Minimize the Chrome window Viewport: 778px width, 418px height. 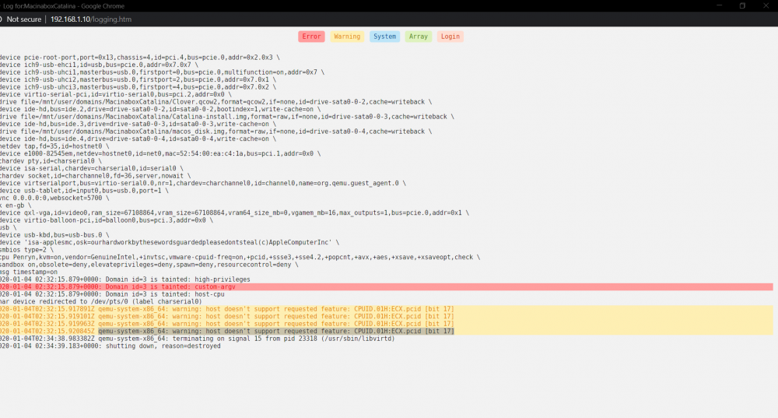pyautogui.click(x=719, y=5)
